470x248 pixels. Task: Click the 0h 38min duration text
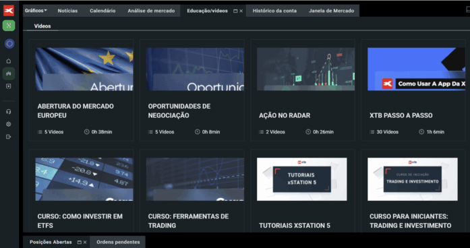tap(102, 132)
